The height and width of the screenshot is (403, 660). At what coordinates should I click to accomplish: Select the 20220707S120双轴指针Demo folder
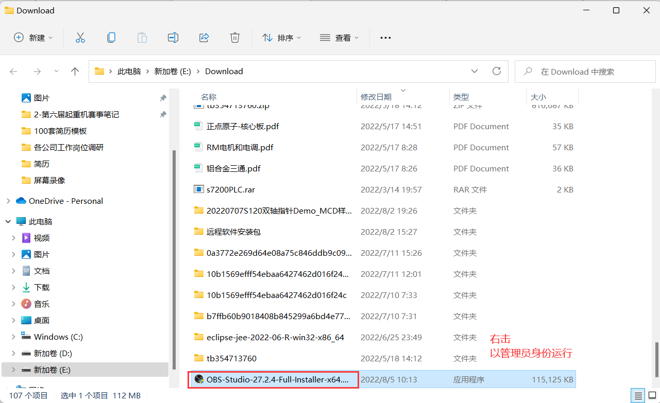tap(279, 211)
